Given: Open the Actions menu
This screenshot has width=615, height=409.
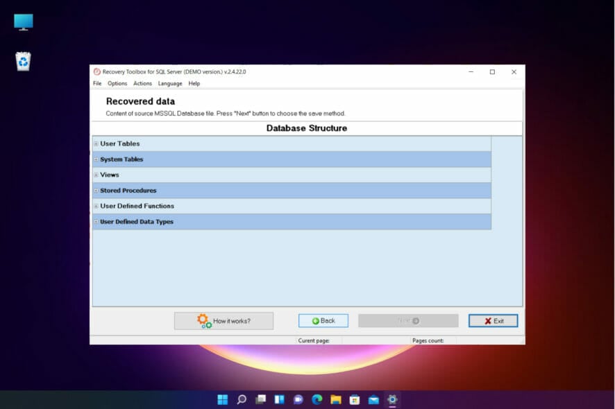Looking at the screenshot, I should click(x=142, y=83).
